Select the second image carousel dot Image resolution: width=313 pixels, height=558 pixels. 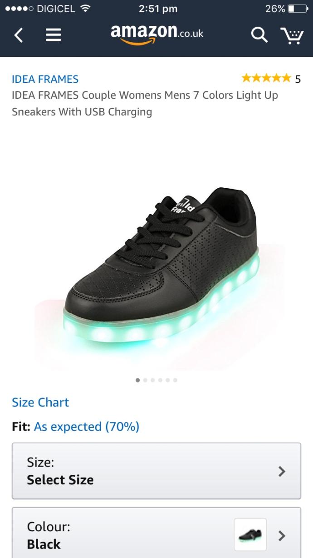click(145, 380)
